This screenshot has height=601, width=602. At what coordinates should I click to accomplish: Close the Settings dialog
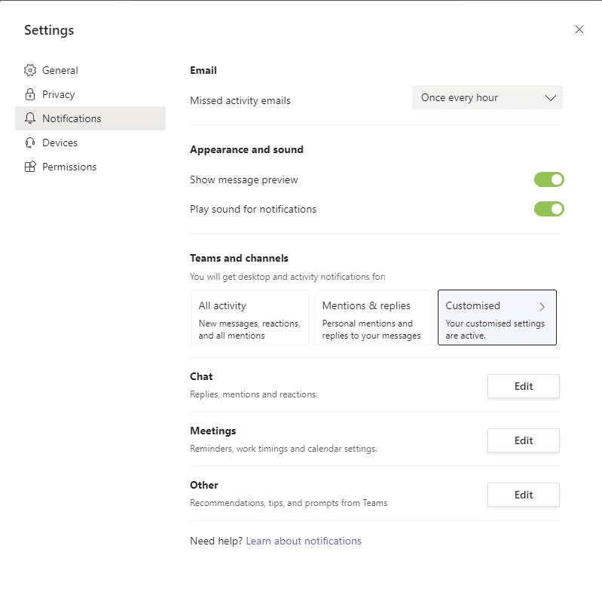pyautogui.click(x=579, y=29)
